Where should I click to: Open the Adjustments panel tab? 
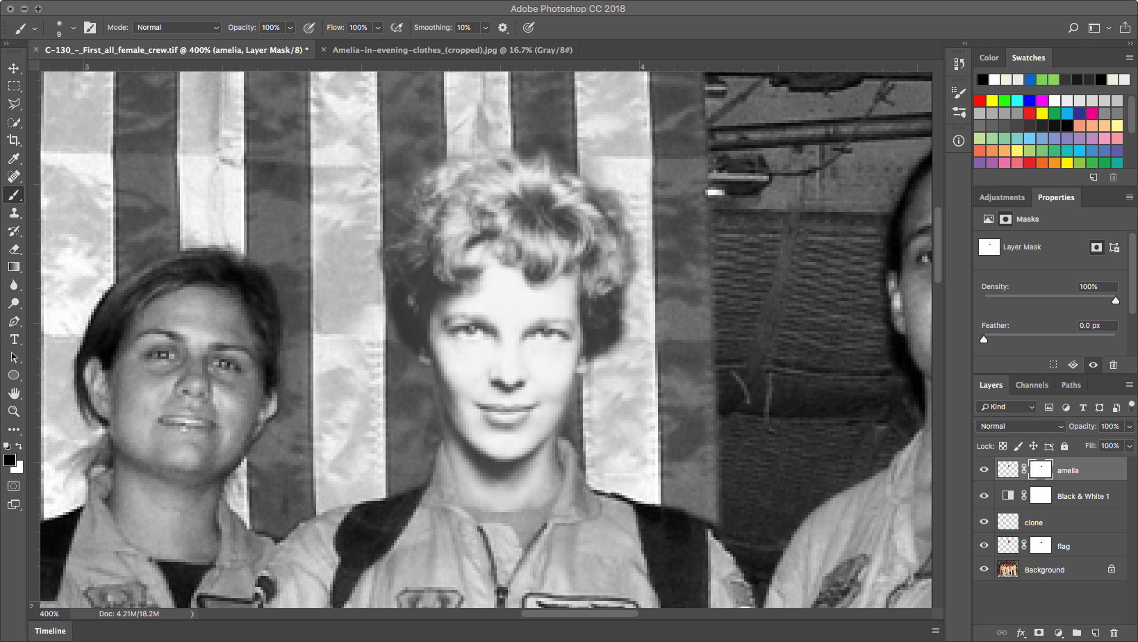(1001, 197)
